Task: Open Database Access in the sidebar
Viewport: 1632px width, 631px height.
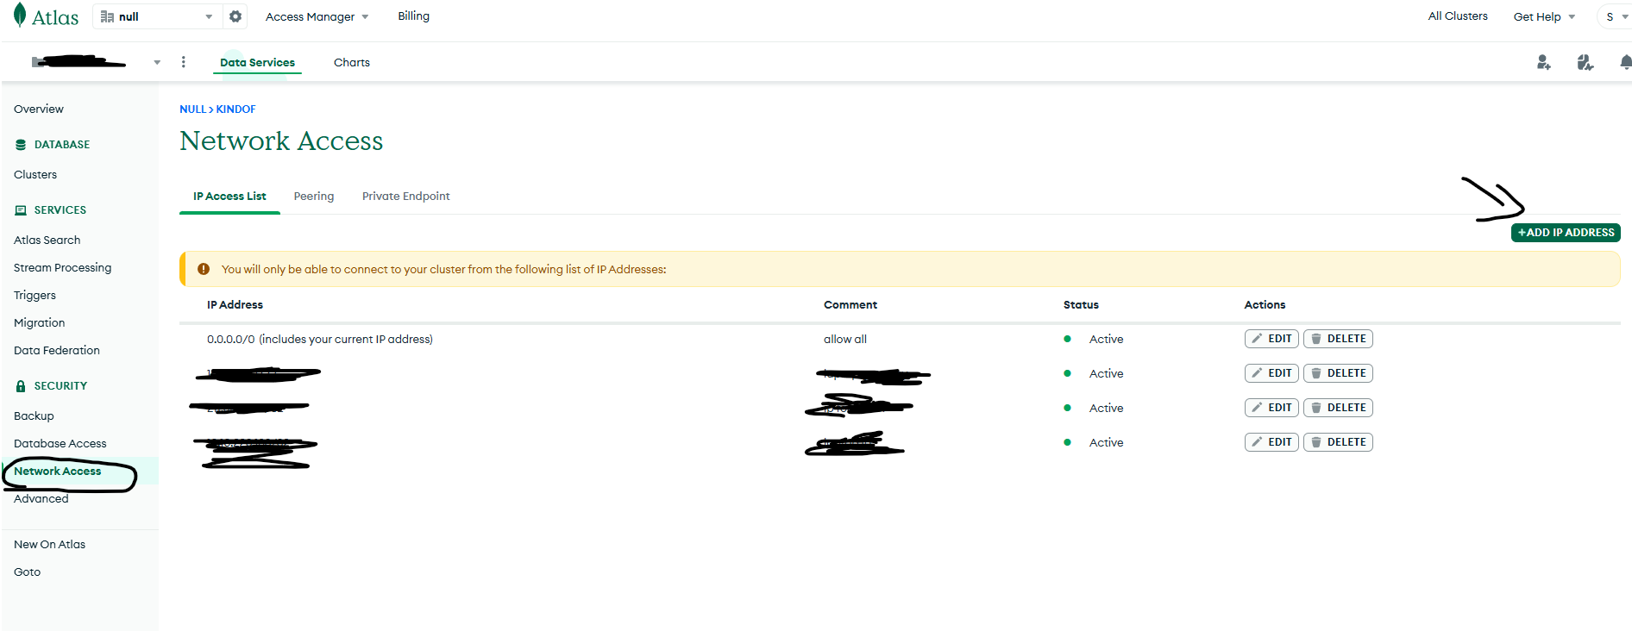Action: [x=60, y=444]
